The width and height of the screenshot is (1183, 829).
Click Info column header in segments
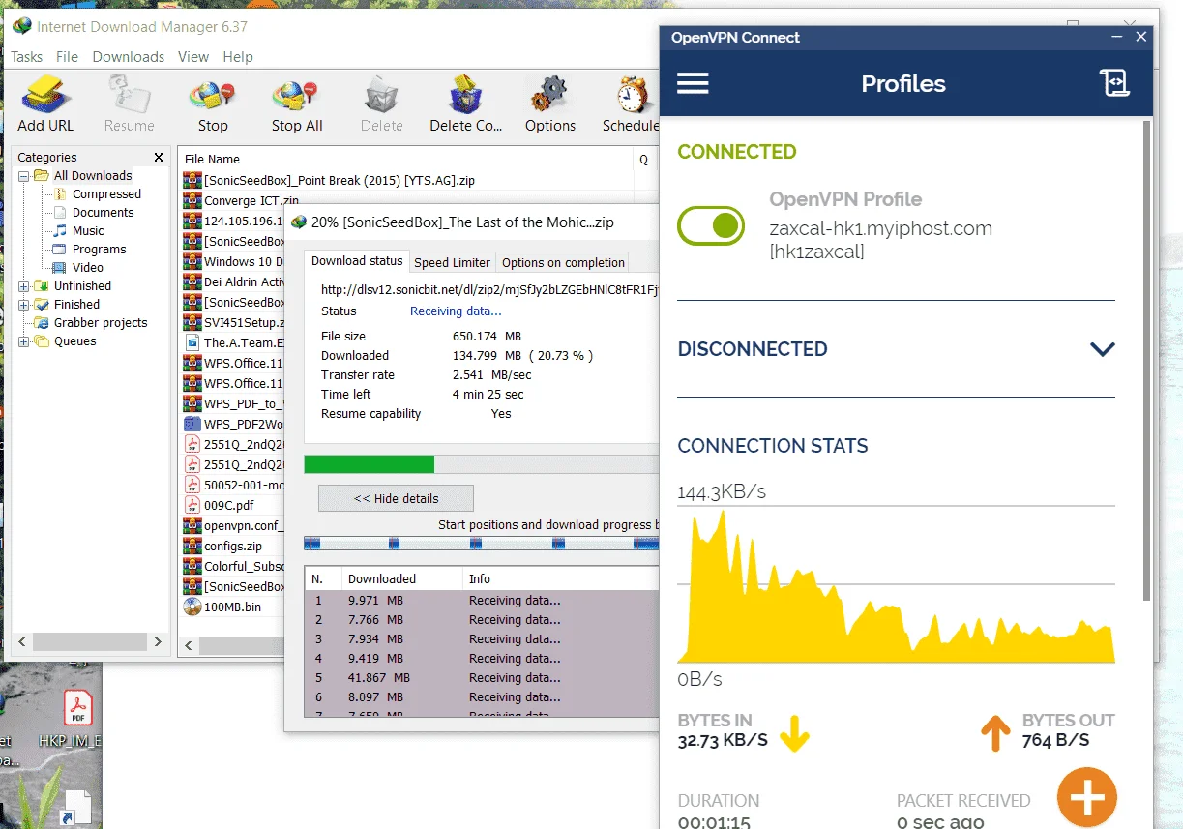[x=561, y=578]
